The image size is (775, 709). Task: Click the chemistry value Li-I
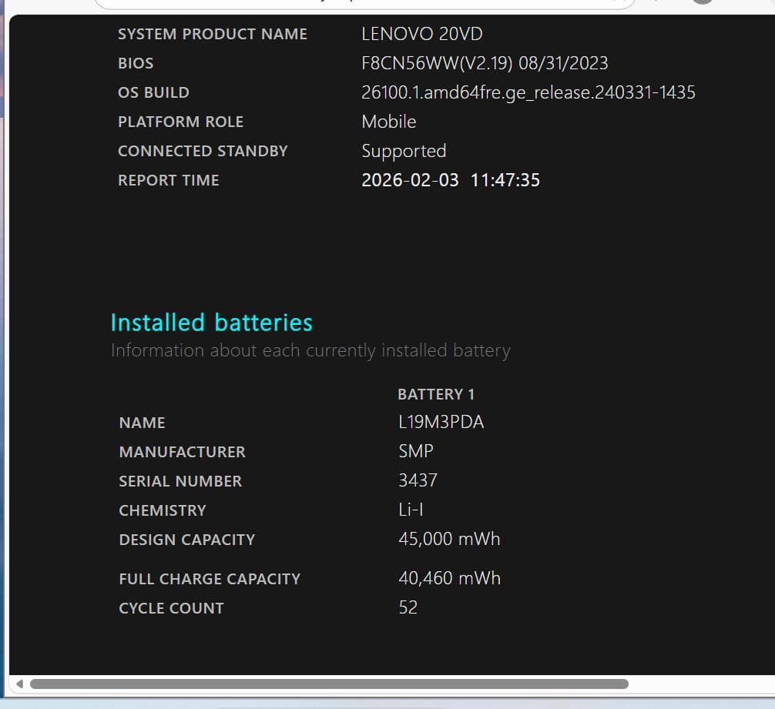pos(411,510)
